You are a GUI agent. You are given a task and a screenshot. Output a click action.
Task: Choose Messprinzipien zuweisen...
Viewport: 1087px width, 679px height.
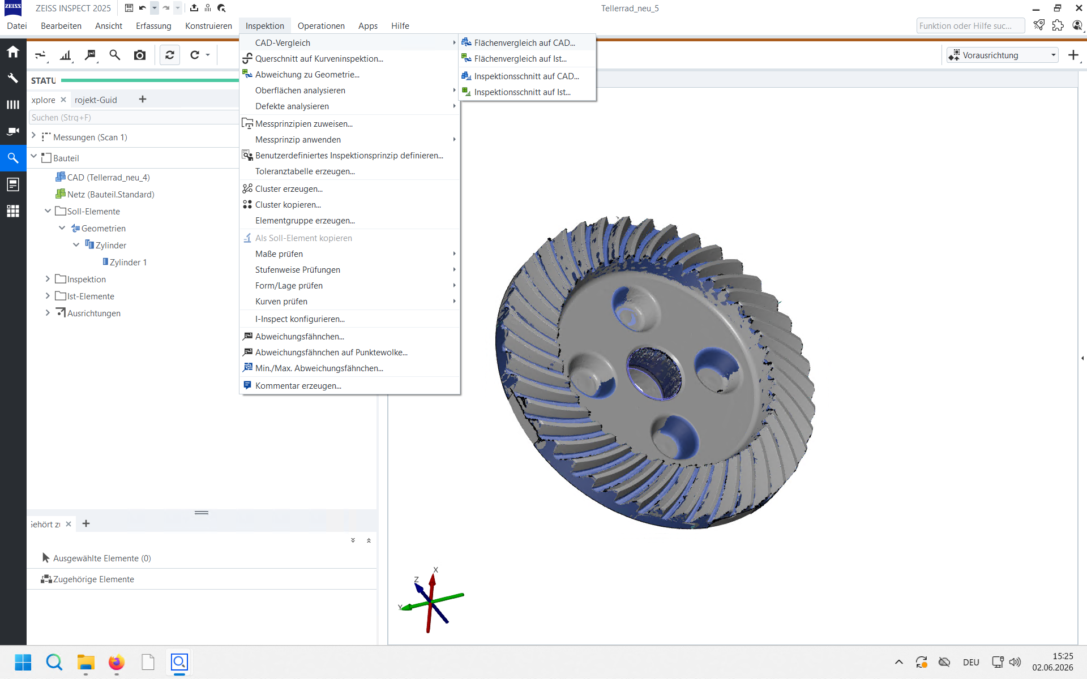(x=349, y=124)
